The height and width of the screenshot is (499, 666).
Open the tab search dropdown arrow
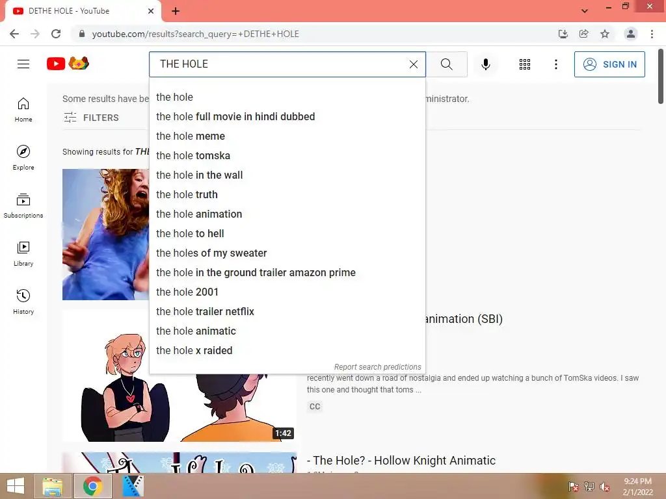[x=585, y=11]
